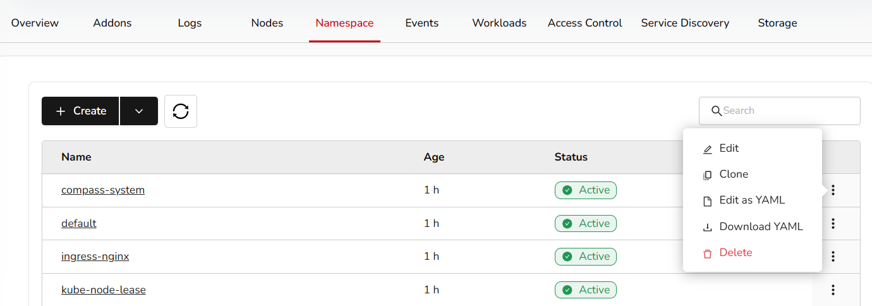Open the compass-system namespace link
The height and width of the screenshot is (306, 872).
coord(103,190)
